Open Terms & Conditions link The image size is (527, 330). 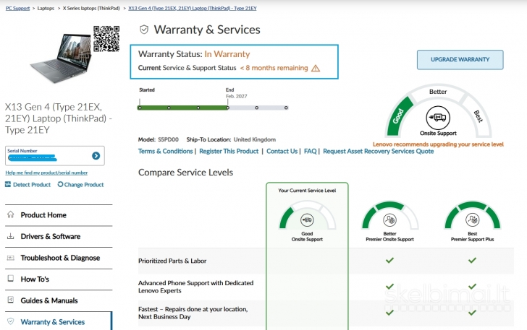[x=165, y=151]
